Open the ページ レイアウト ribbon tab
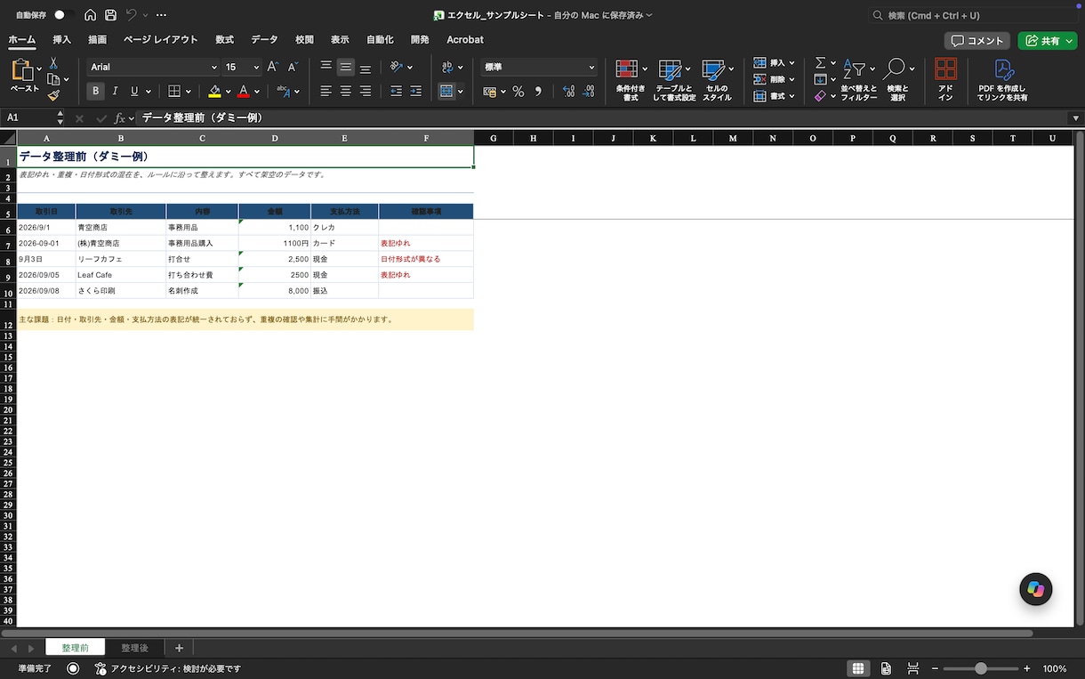The height and width of the screenshot is (679, 1085). (161, 40)
